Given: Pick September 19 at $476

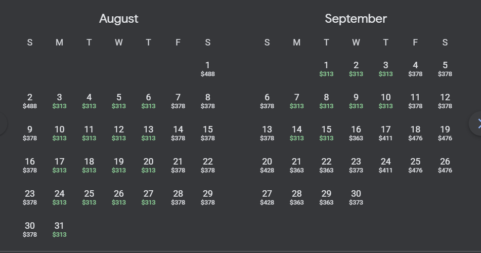Looking at the screenshot, I should (x=445, y=133).
